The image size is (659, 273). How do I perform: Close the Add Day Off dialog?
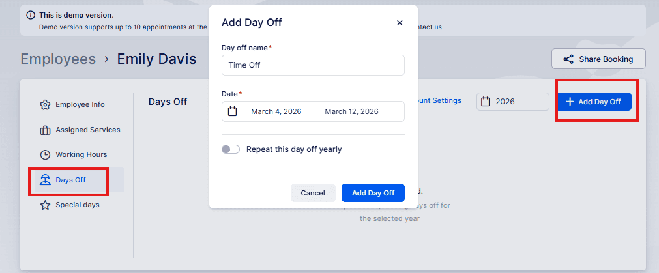400,23
